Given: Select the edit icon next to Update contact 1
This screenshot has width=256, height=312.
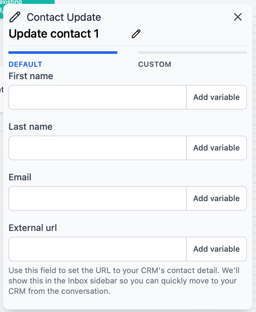Looking at the screenshot, I should point(136,33).
